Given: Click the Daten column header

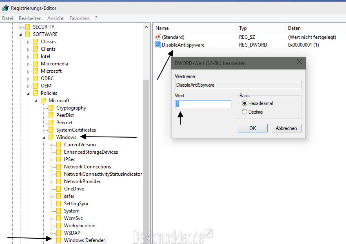Looking at the screenshot, I should pyautogui.click(x=315, y=28).
